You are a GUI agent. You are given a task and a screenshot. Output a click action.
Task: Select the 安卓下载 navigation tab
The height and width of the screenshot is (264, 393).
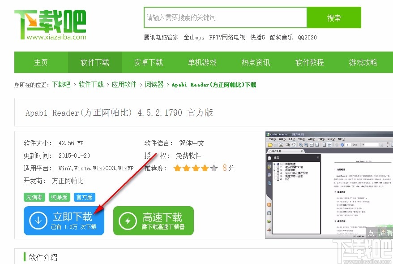148,62
